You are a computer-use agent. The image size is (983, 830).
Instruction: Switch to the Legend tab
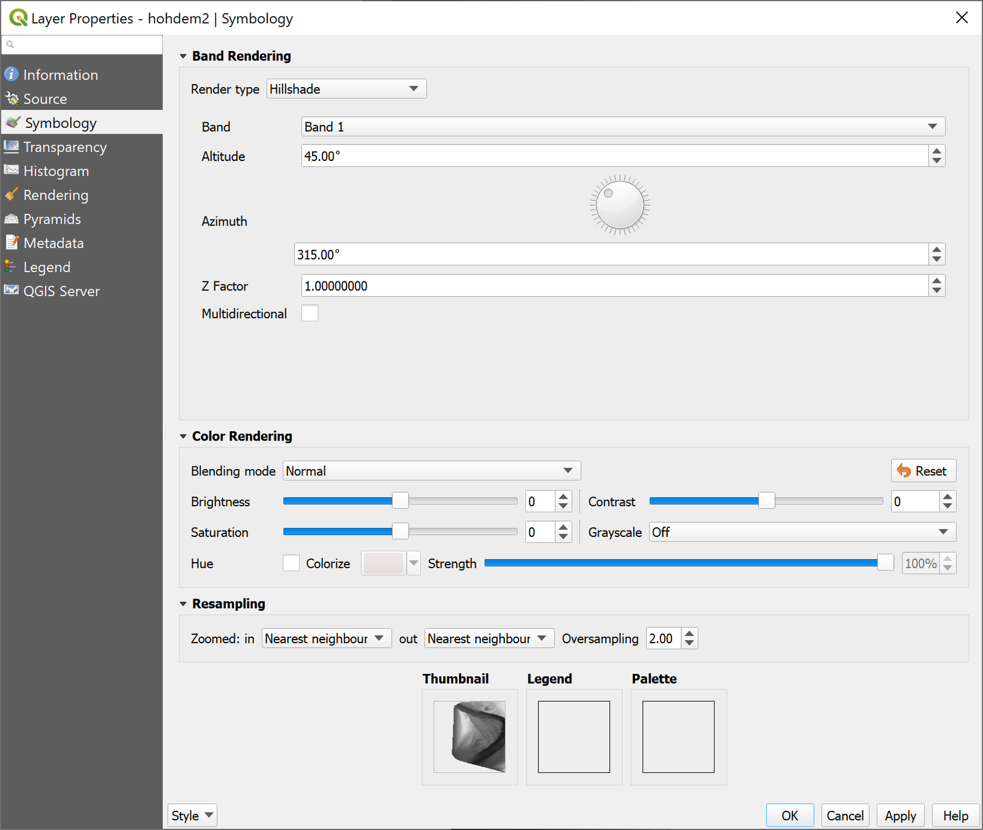click(x=47, y=267)
